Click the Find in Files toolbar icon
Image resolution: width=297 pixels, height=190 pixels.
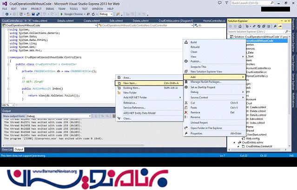pyautogui.click(x=118, y=14)
